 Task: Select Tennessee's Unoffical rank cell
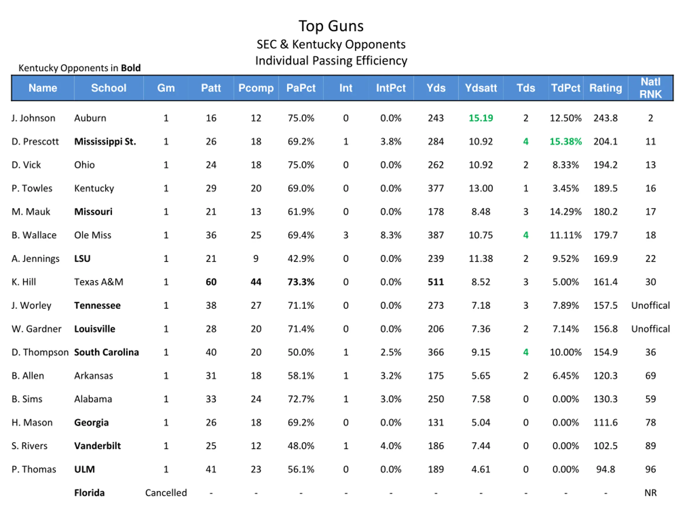click(x=650, y=306)
